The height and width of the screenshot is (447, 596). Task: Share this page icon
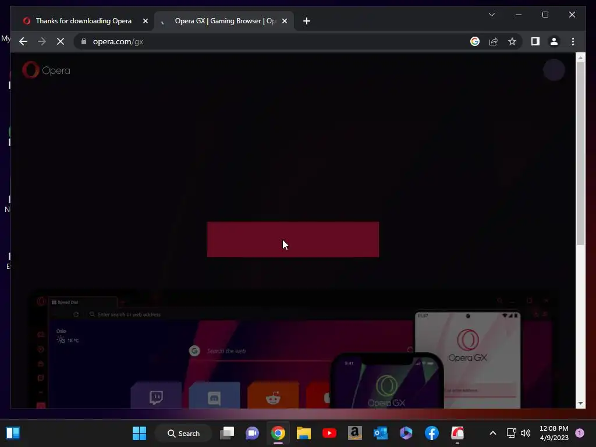(x=494, y=41)
